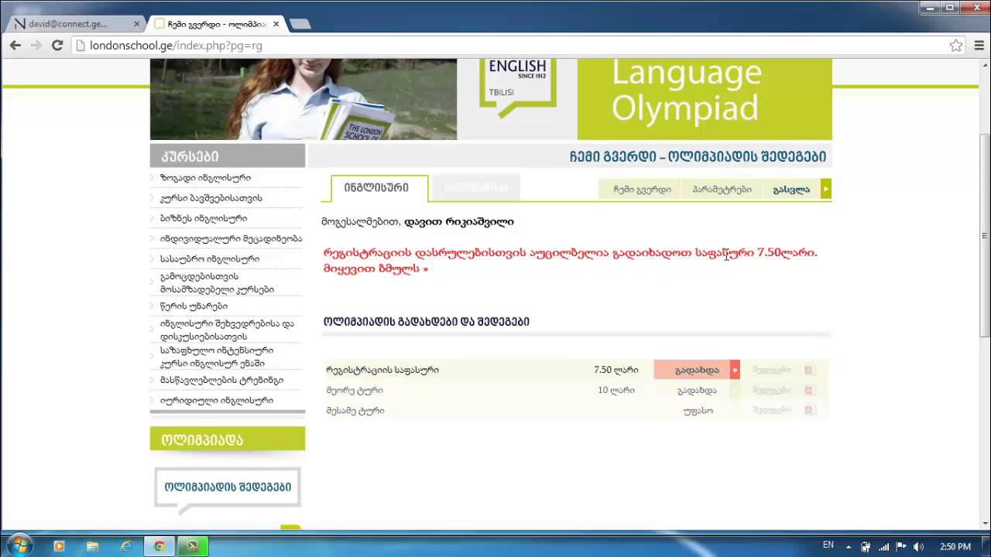Open the Windows Start menu
Screen dimensions: 991x557
pyautogui.click(x=19, y=545)
